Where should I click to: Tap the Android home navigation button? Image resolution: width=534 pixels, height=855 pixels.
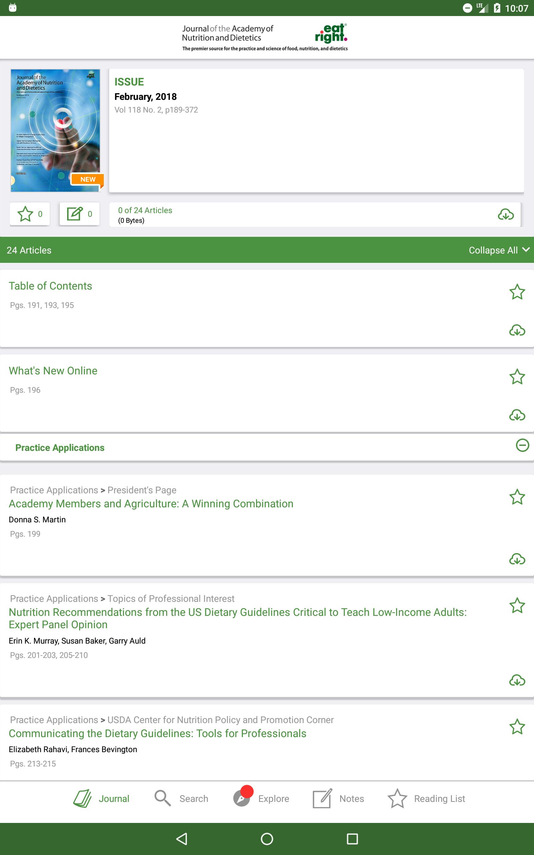click(267, 839)
